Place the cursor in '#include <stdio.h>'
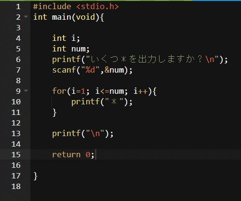241x201 pixels. pos(76,7)
